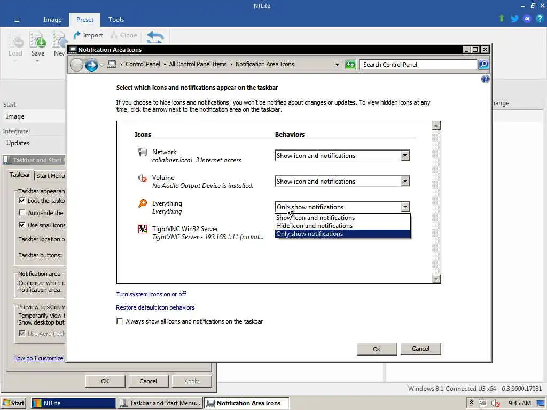Click the 9:45 AM clock in system tray
This screenshot has height=410, width=547.
coord(519,403)
